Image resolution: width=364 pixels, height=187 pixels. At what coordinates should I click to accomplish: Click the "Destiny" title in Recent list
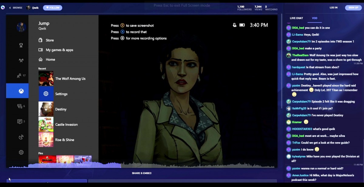61,109
